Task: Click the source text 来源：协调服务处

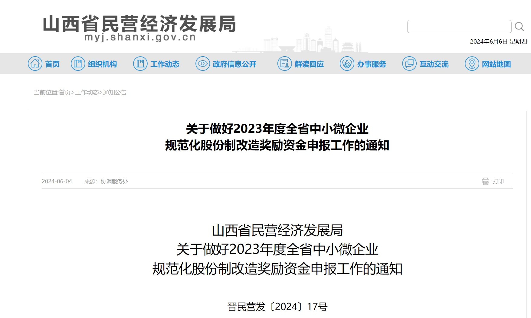Action: (106, 181)
